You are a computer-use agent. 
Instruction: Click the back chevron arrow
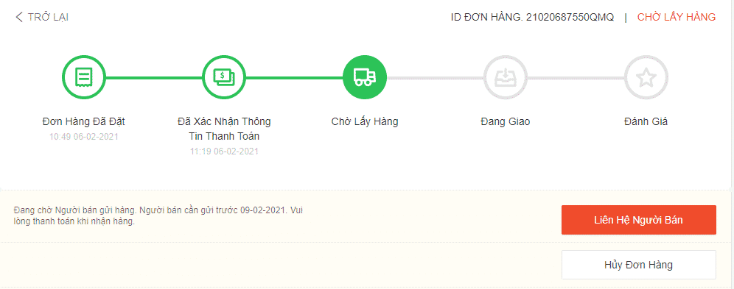(x=18, y=17)
